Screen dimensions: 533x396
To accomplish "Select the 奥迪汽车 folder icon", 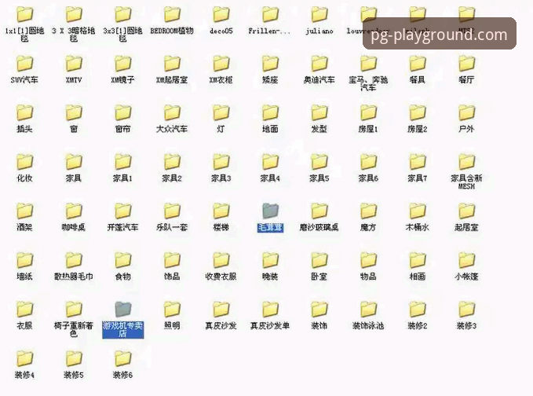I will 319,64.
